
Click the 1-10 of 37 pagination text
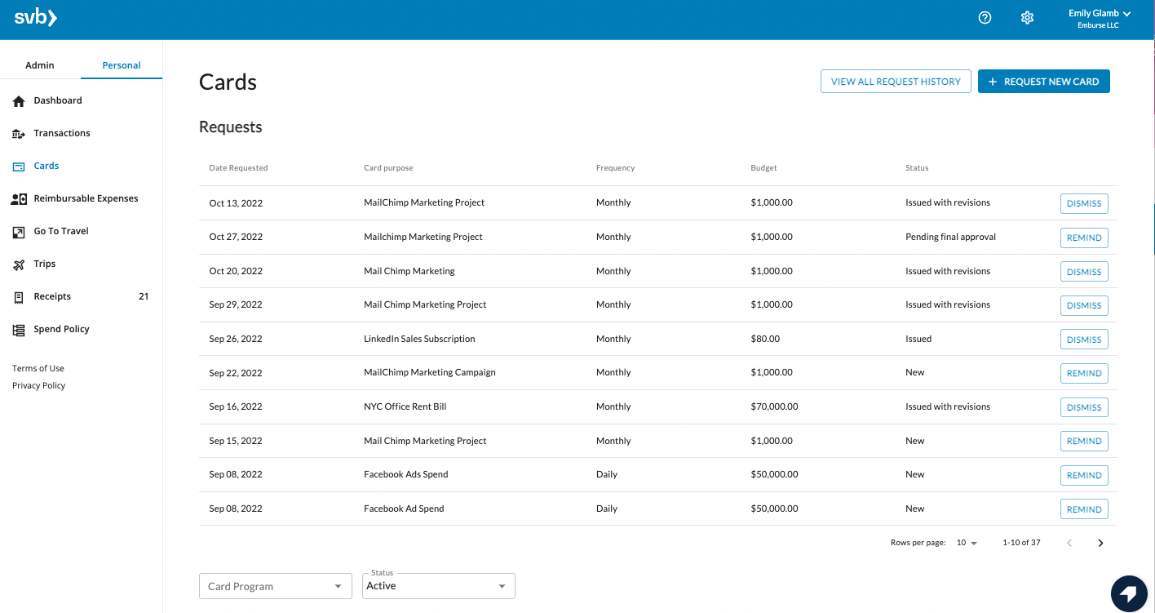[x=1021, y=543]
